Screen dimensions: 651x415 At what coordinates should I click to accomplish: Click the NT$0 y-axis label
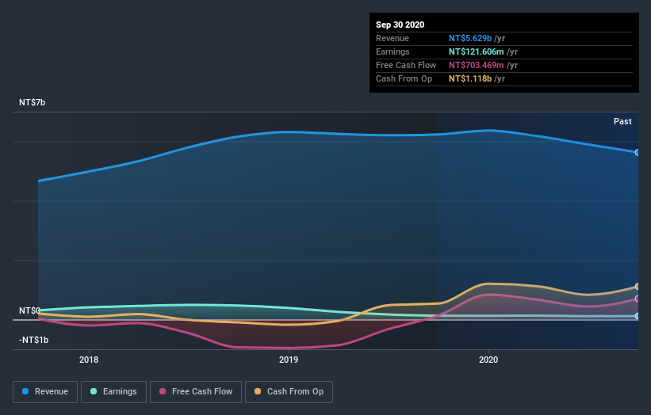(29, 310)
